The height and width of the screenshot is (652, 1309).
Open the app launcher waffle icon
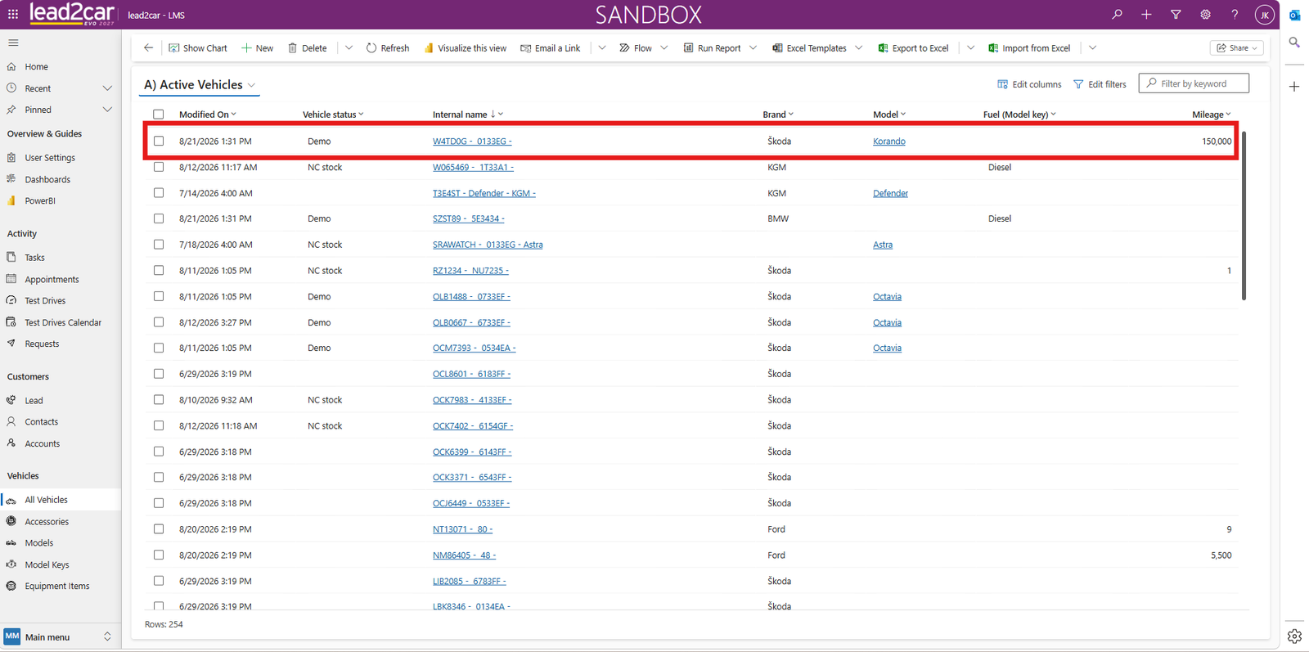tap(13, 14)
